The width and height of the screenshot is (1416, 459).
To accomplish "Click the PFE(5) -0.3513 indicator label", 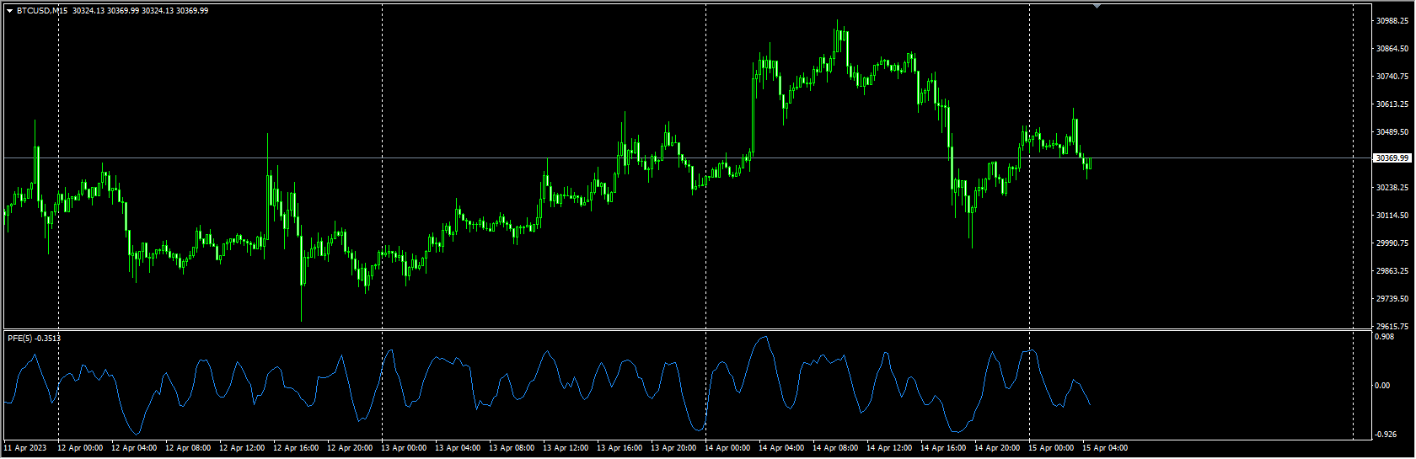I will coord(34,339).
